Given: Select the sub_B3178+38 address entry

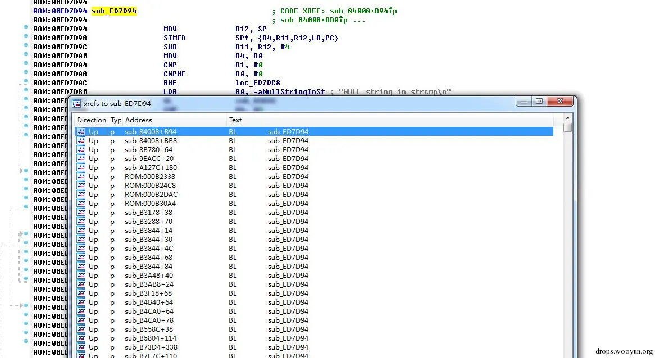Looking at the screenshot, I should click(x=148, y=212).
